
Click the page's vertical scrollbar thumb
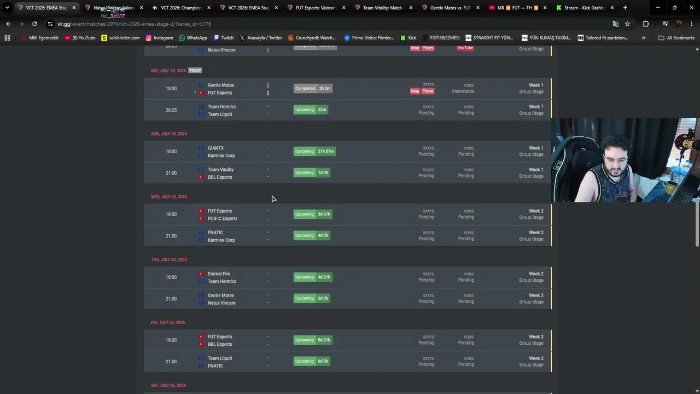click(x=697, y=223)
